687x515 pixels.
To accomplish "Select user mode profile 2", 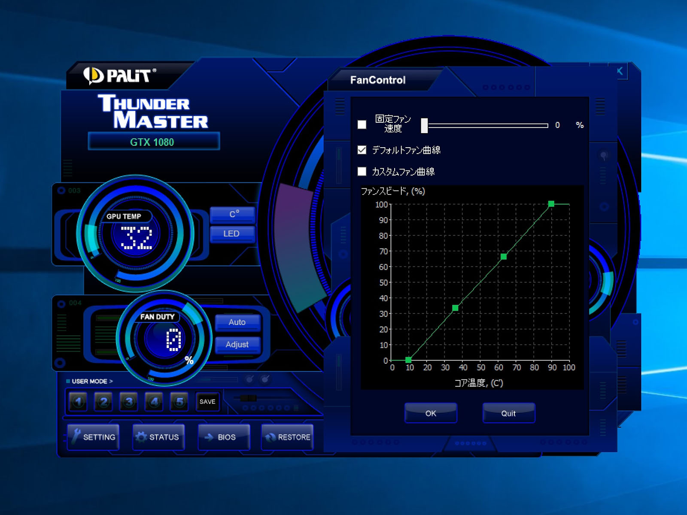I will tap(103, 402).
